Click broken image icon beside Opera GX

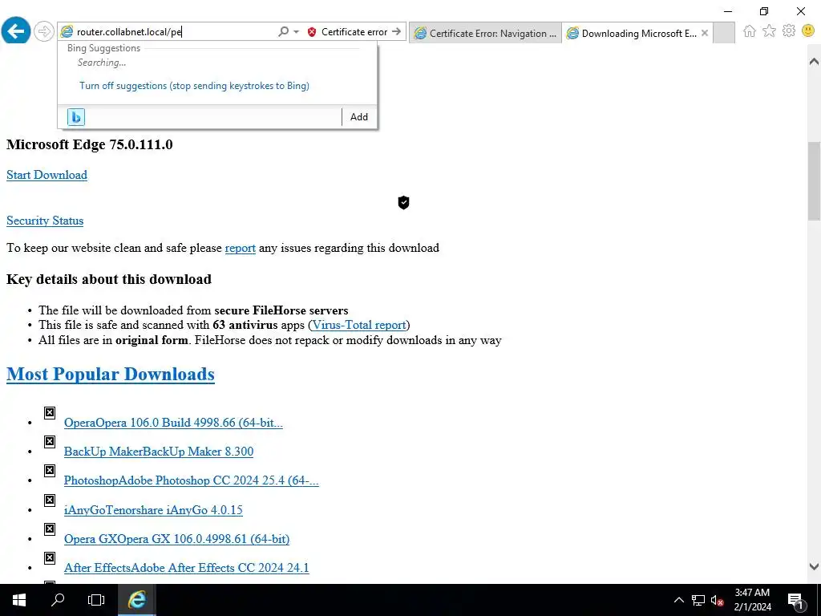tap(50, 529)
